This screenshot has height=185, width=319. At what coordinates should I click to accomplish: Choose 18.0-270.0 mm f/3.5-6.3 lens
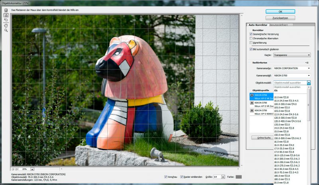[287, 166]
